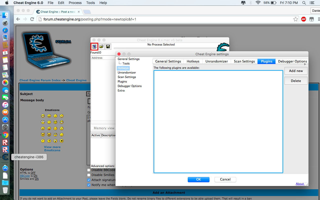The height and width of the screenshot is (200, 320).
Task: Select Debugger Options in the settings tree
Action: (129, 86)
